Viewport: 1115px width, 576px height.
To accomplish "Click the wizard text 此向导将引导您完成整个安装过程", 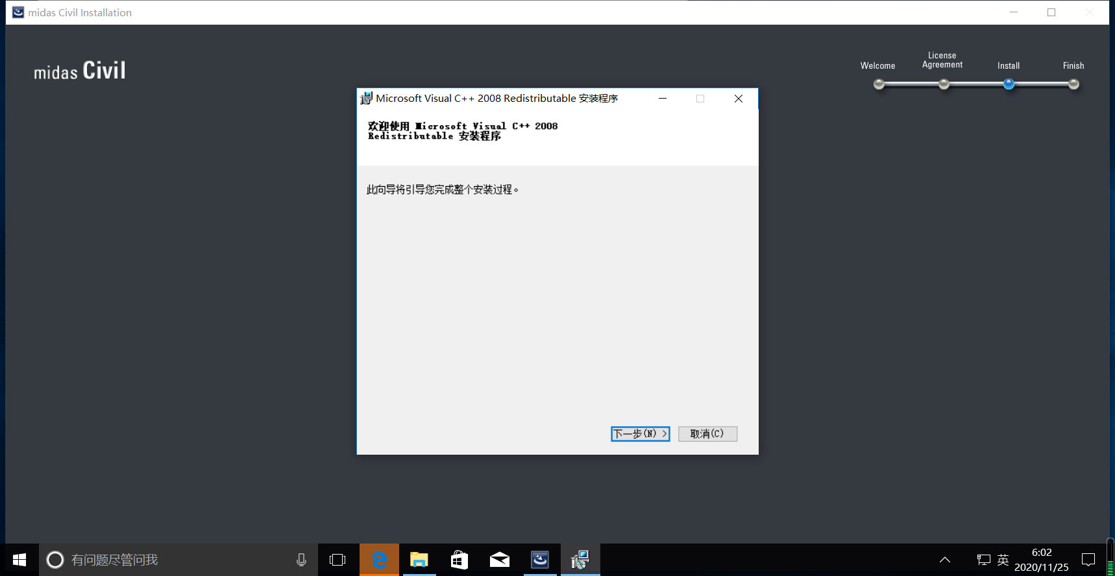I will (x=443, y=190).
